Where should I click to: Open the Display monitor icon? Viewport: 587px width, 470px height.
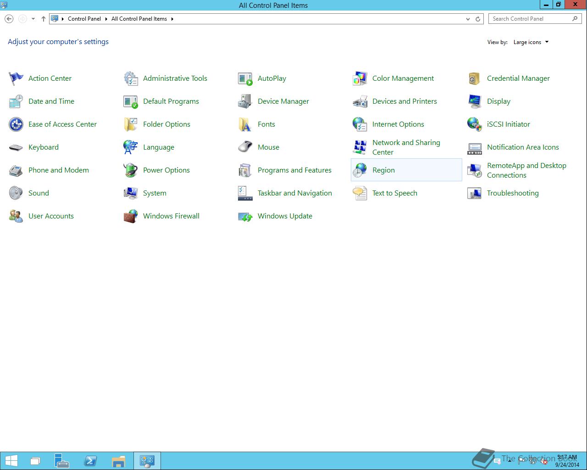475,101
